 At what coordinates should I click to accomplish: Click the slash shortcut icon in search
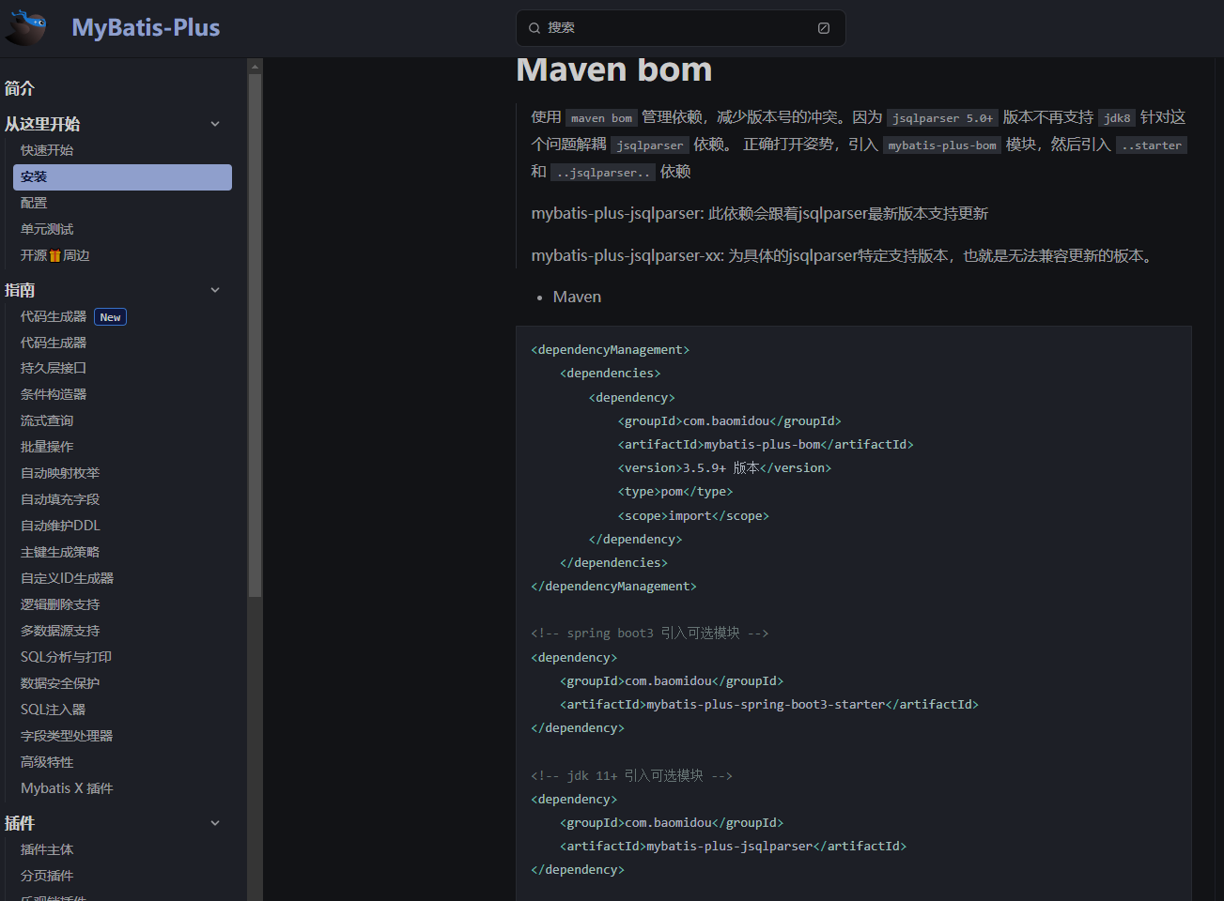(824, 28)
